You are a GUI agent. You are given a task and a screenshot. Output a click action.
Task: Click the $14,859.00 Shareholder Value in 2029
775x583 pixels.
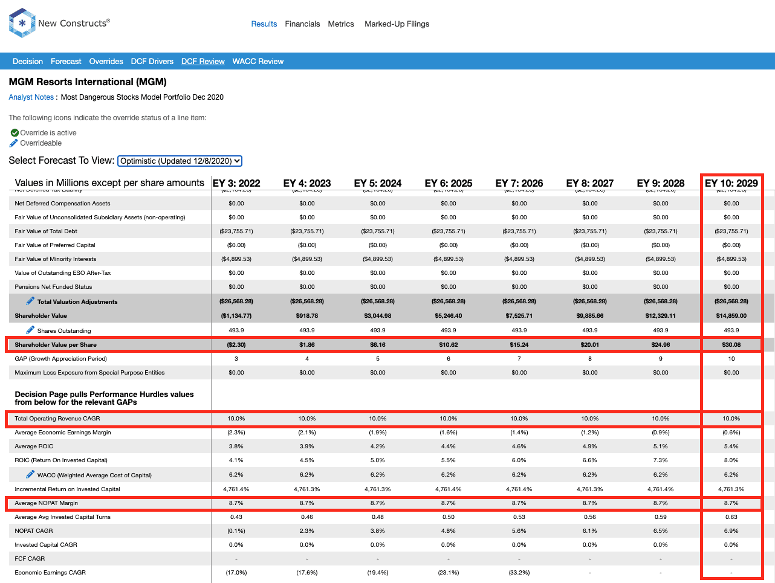(731, 316)
